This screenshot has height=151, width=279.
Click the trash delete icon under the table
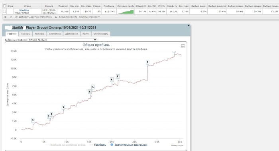[5, 17]
